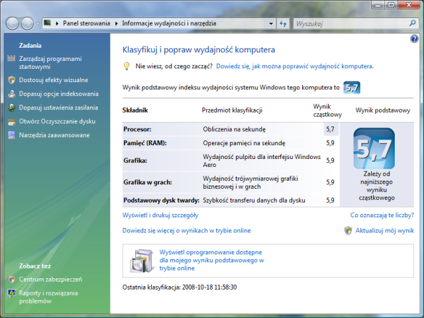Viewport: 424px width, 318px height.
Task: Click the Narzędzia zaawansowane icon
Action: (11, 135)
